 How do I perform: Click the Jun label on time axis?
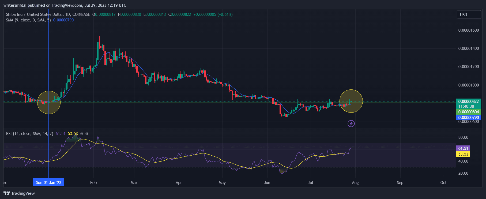pos(267,183)
